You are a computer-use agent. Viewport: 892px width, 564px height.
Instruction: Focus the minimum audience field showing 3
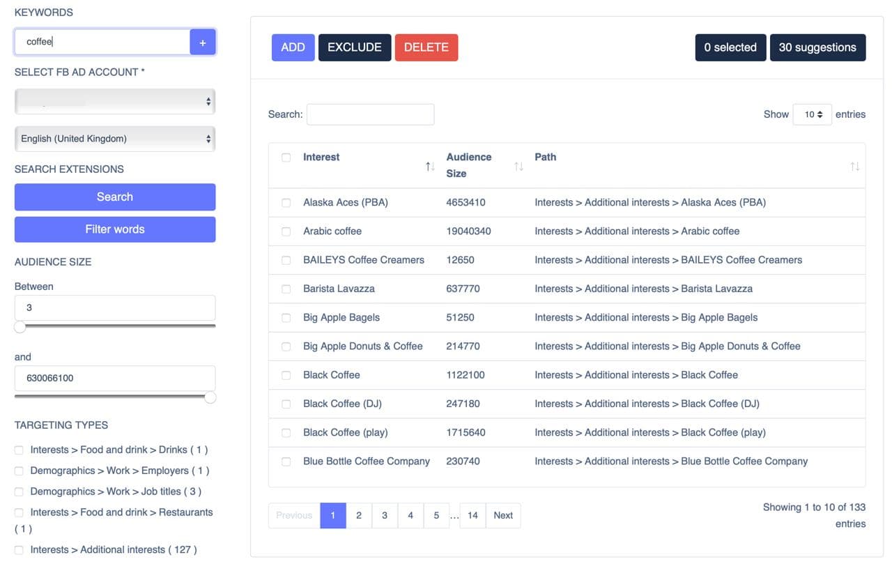pos(115,307)
